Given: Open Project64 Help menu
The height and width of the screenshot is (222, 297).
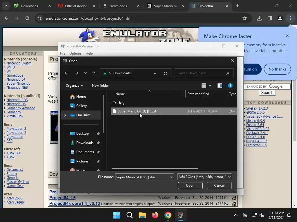Looking at the screenshot, I should point(89,53).
